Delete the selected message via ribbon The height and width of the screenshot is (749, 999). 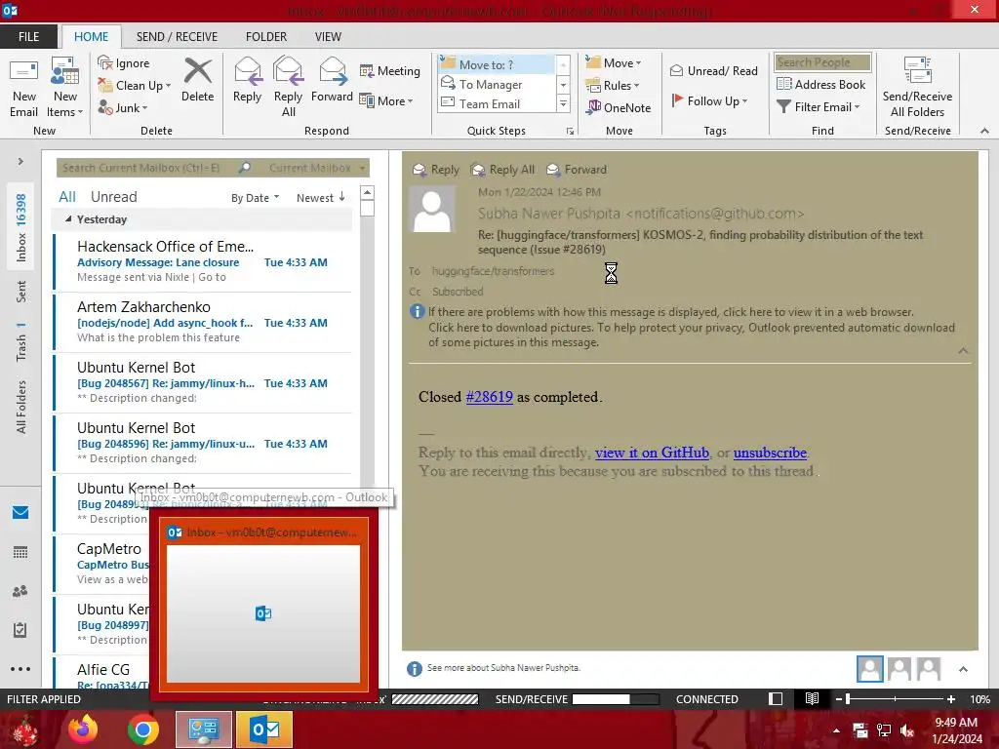(x=197, y=82)
